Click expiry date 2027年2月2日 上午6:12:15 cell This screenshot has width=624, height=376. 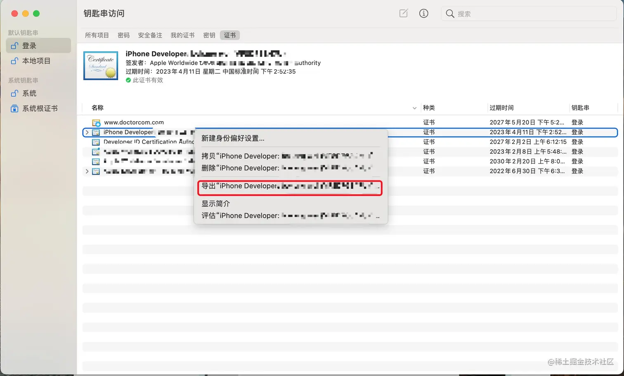coord(528,142)
